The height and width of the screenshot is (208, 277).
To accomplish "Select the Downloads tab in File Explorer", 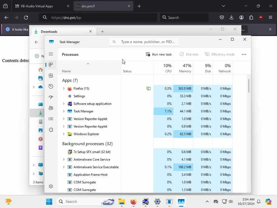I will coord(64,31).
